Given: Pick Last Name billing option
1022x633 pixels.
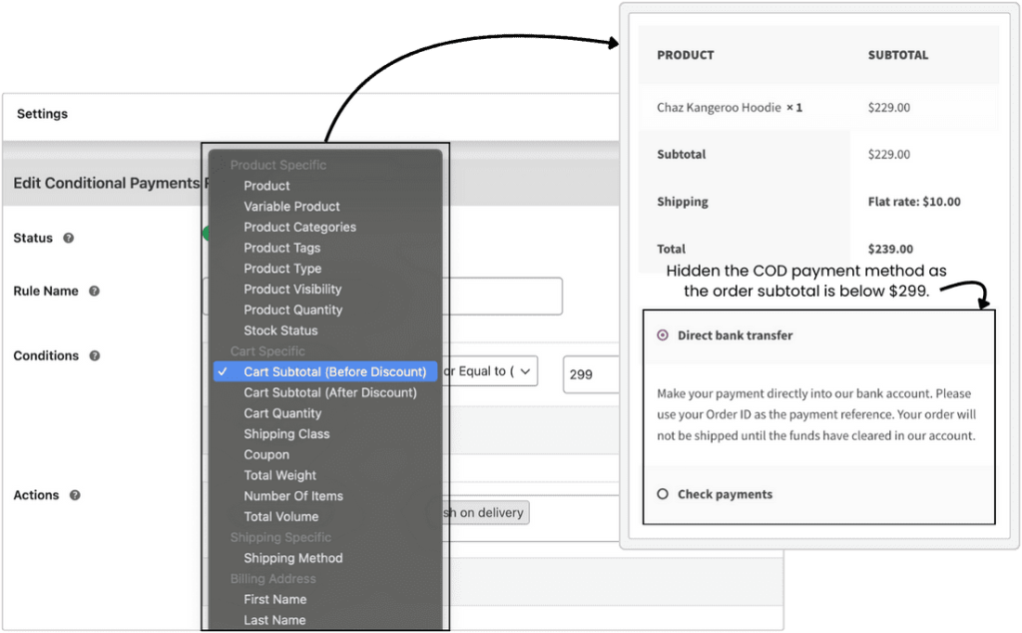Looking at the screenshot, I should point(274,620).
